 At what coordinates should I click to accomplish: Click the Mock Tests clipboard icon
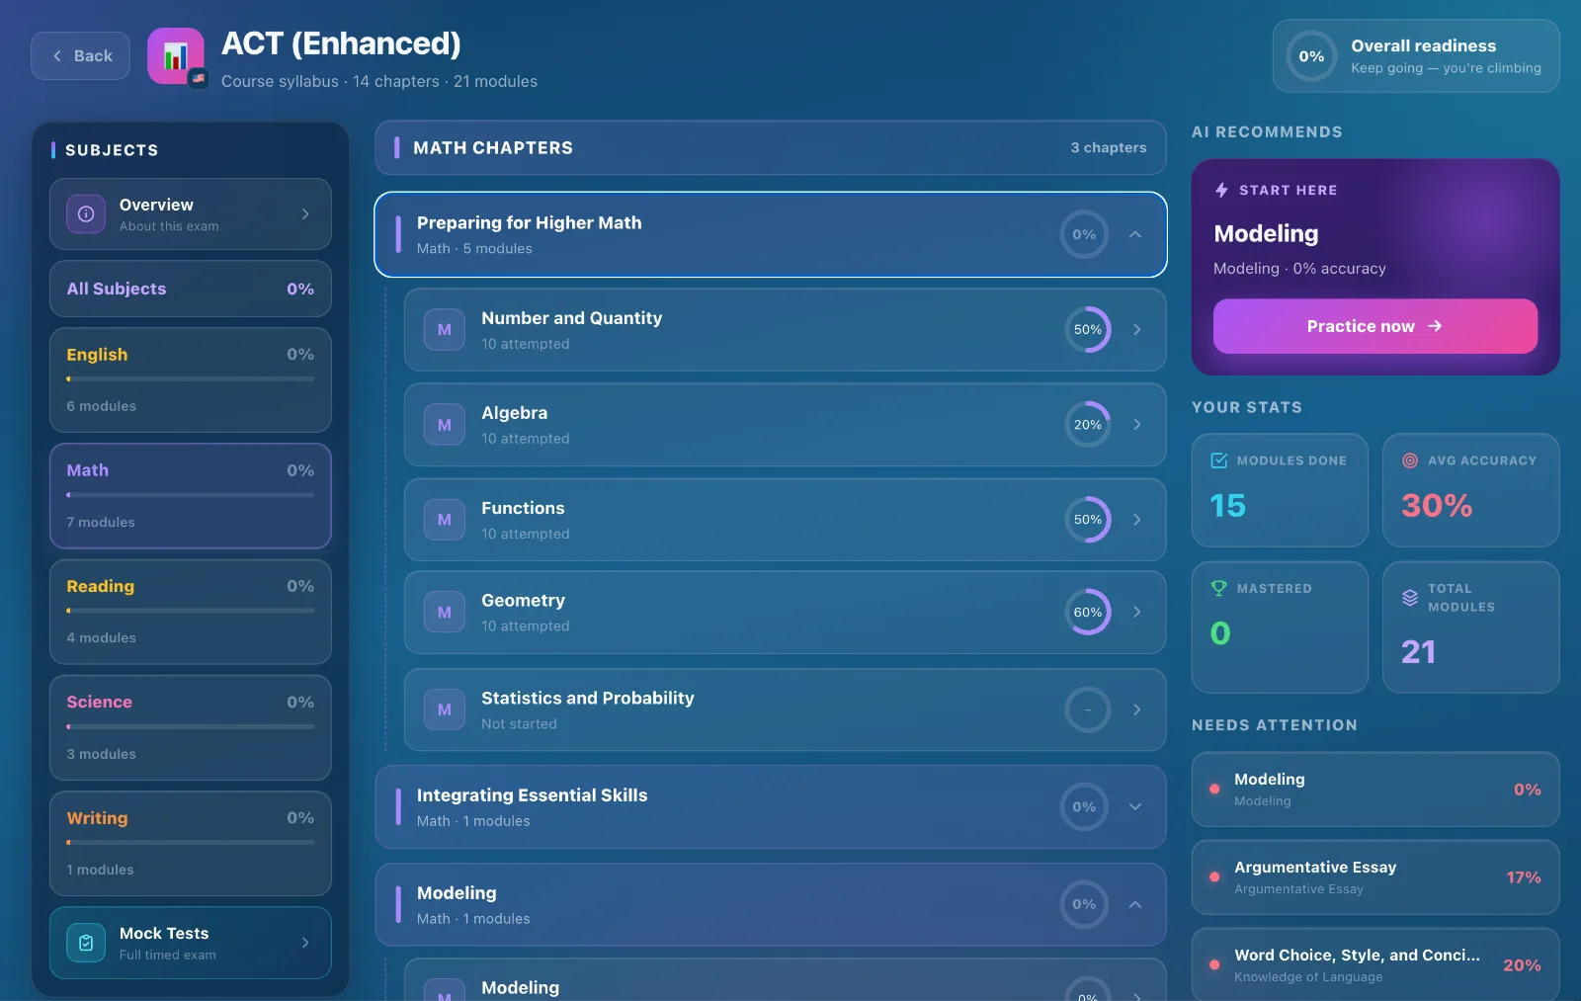pyautogui.click(x=86, y=943)
